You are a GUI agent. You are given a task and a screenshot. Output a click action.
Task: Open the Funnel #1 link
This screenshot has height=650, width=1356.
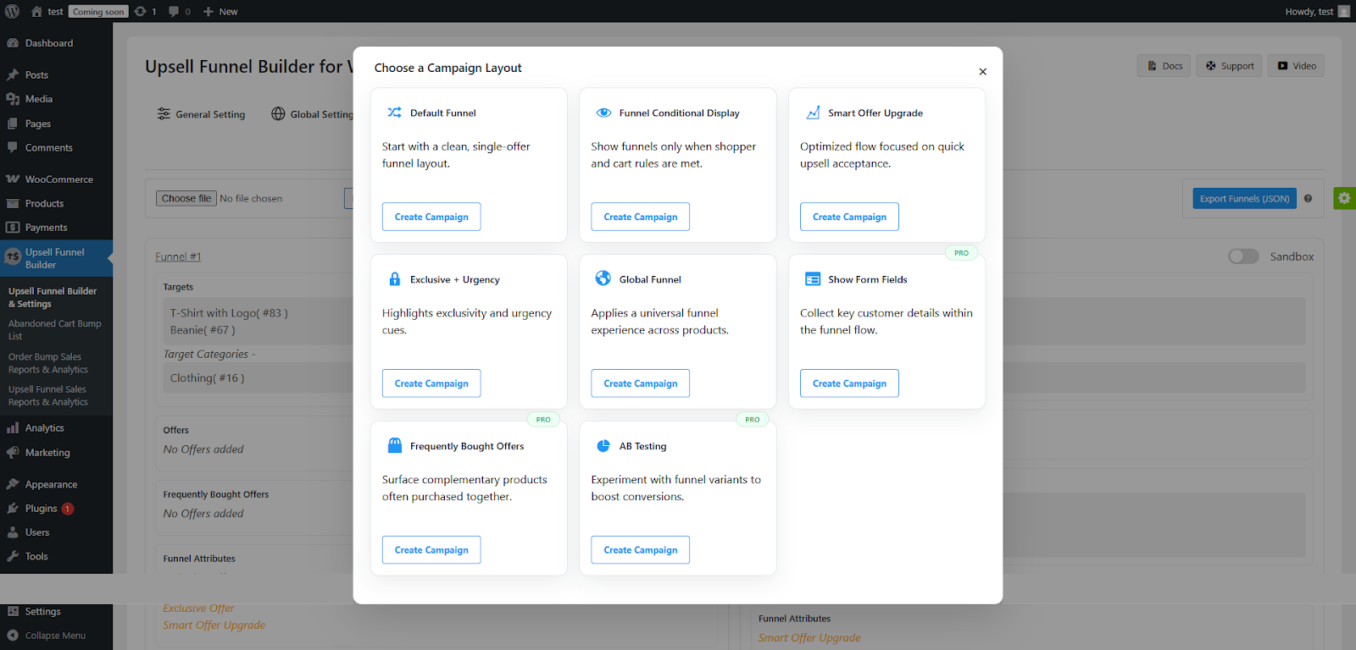point(178,256)
